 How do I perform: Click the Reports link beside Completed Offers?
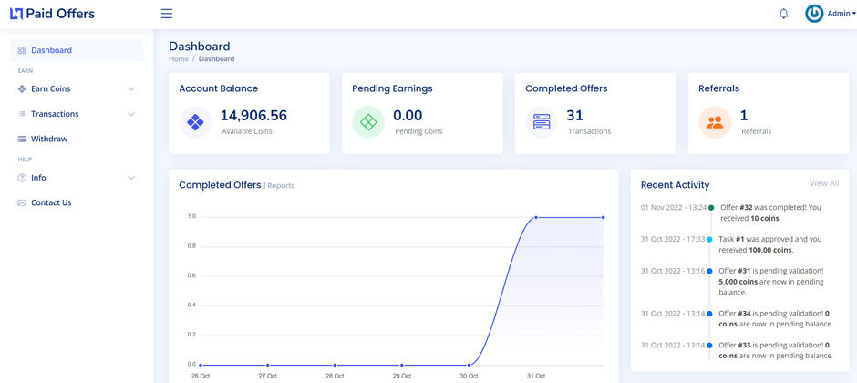tap(281, 186)
